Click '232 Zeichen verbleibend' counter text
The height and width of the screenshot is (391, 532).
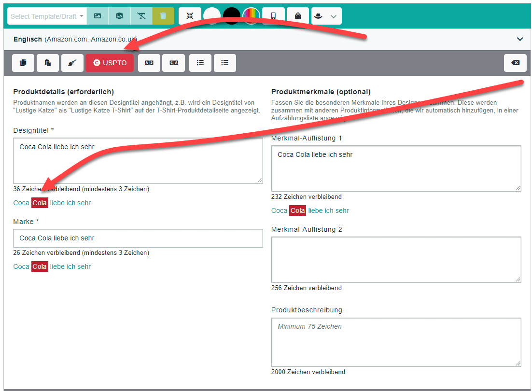(x=307, y=196)
